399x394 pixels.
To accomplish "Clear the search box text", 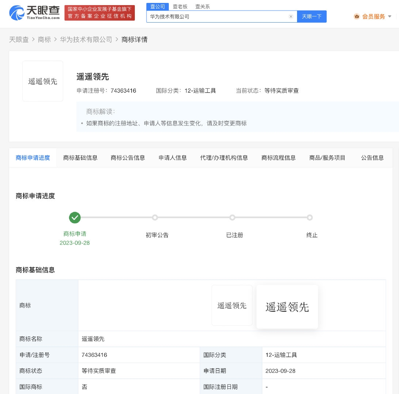I will pyautogui.click(x=291, y=16).
